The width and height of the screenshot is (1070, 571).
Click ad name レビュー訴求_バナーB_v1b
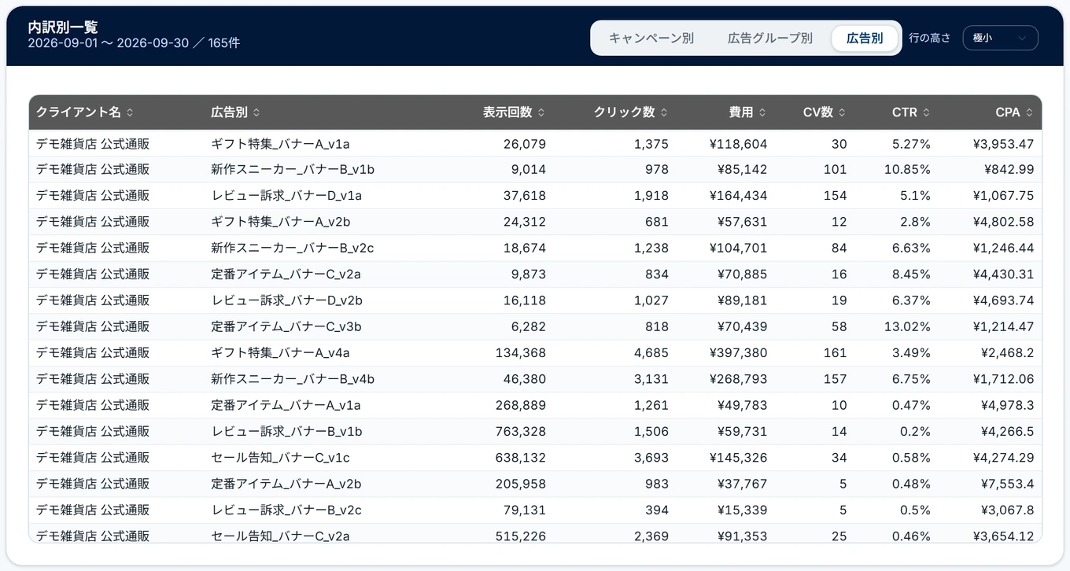click(x=286, y=431)
